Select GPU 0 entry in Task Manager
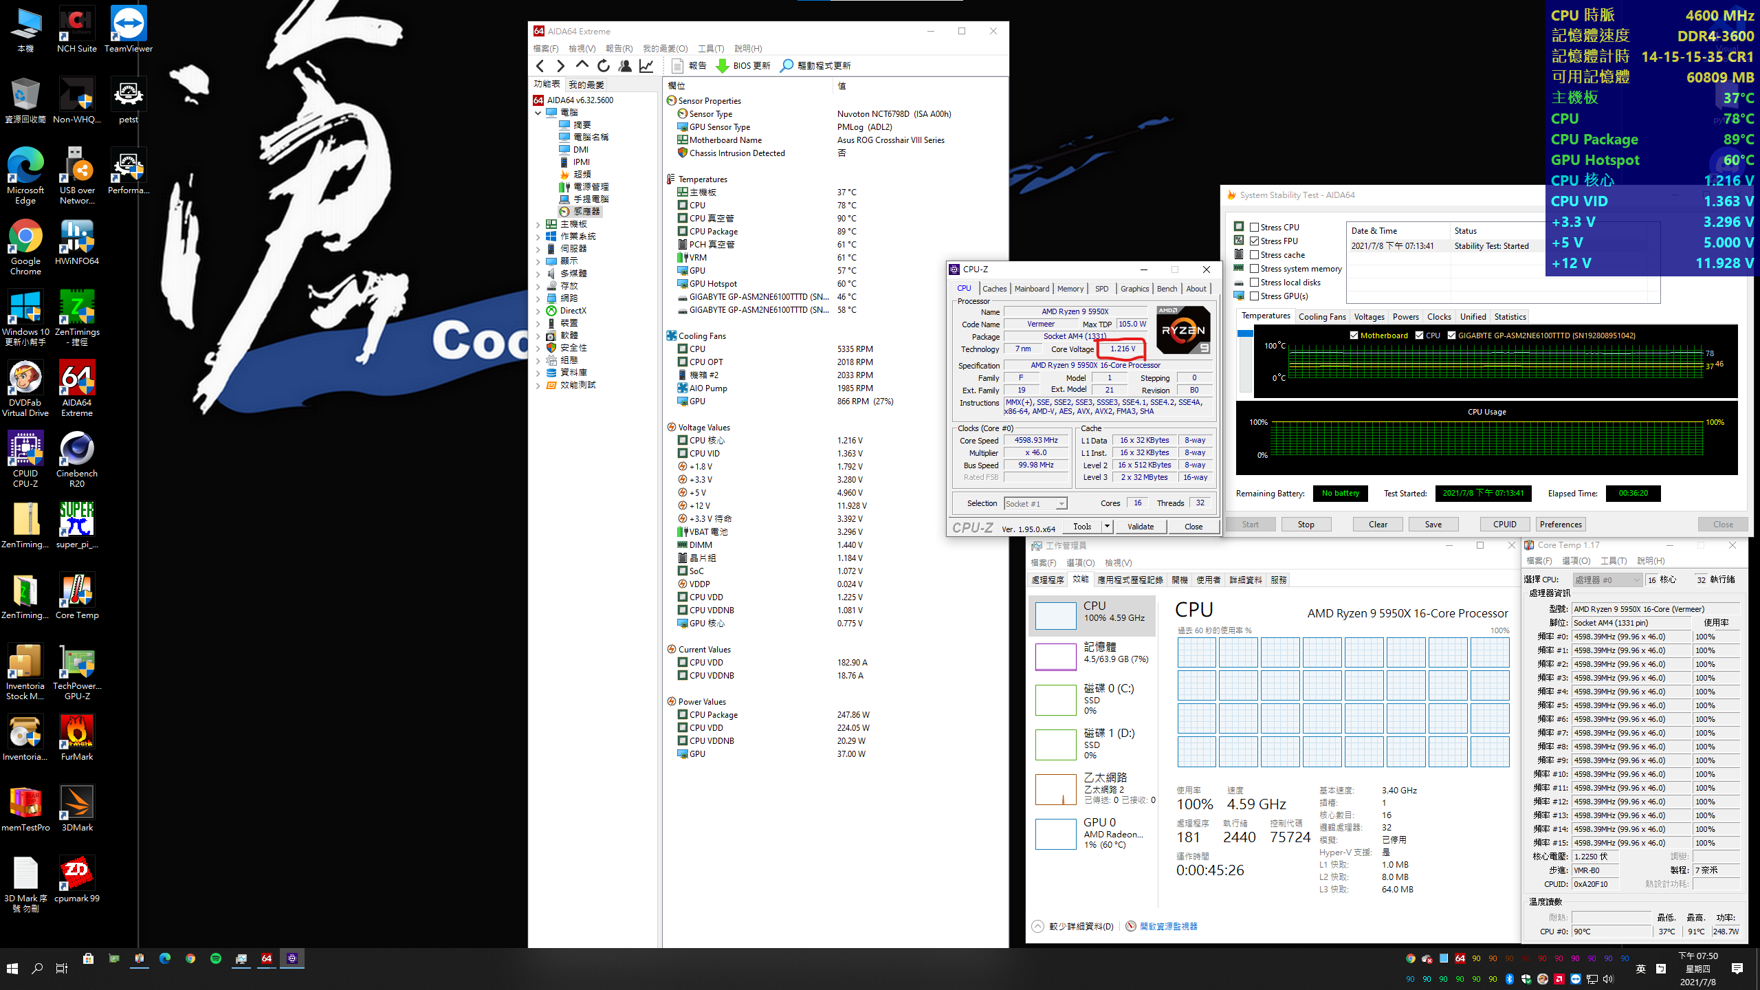 click(1092, 833)
